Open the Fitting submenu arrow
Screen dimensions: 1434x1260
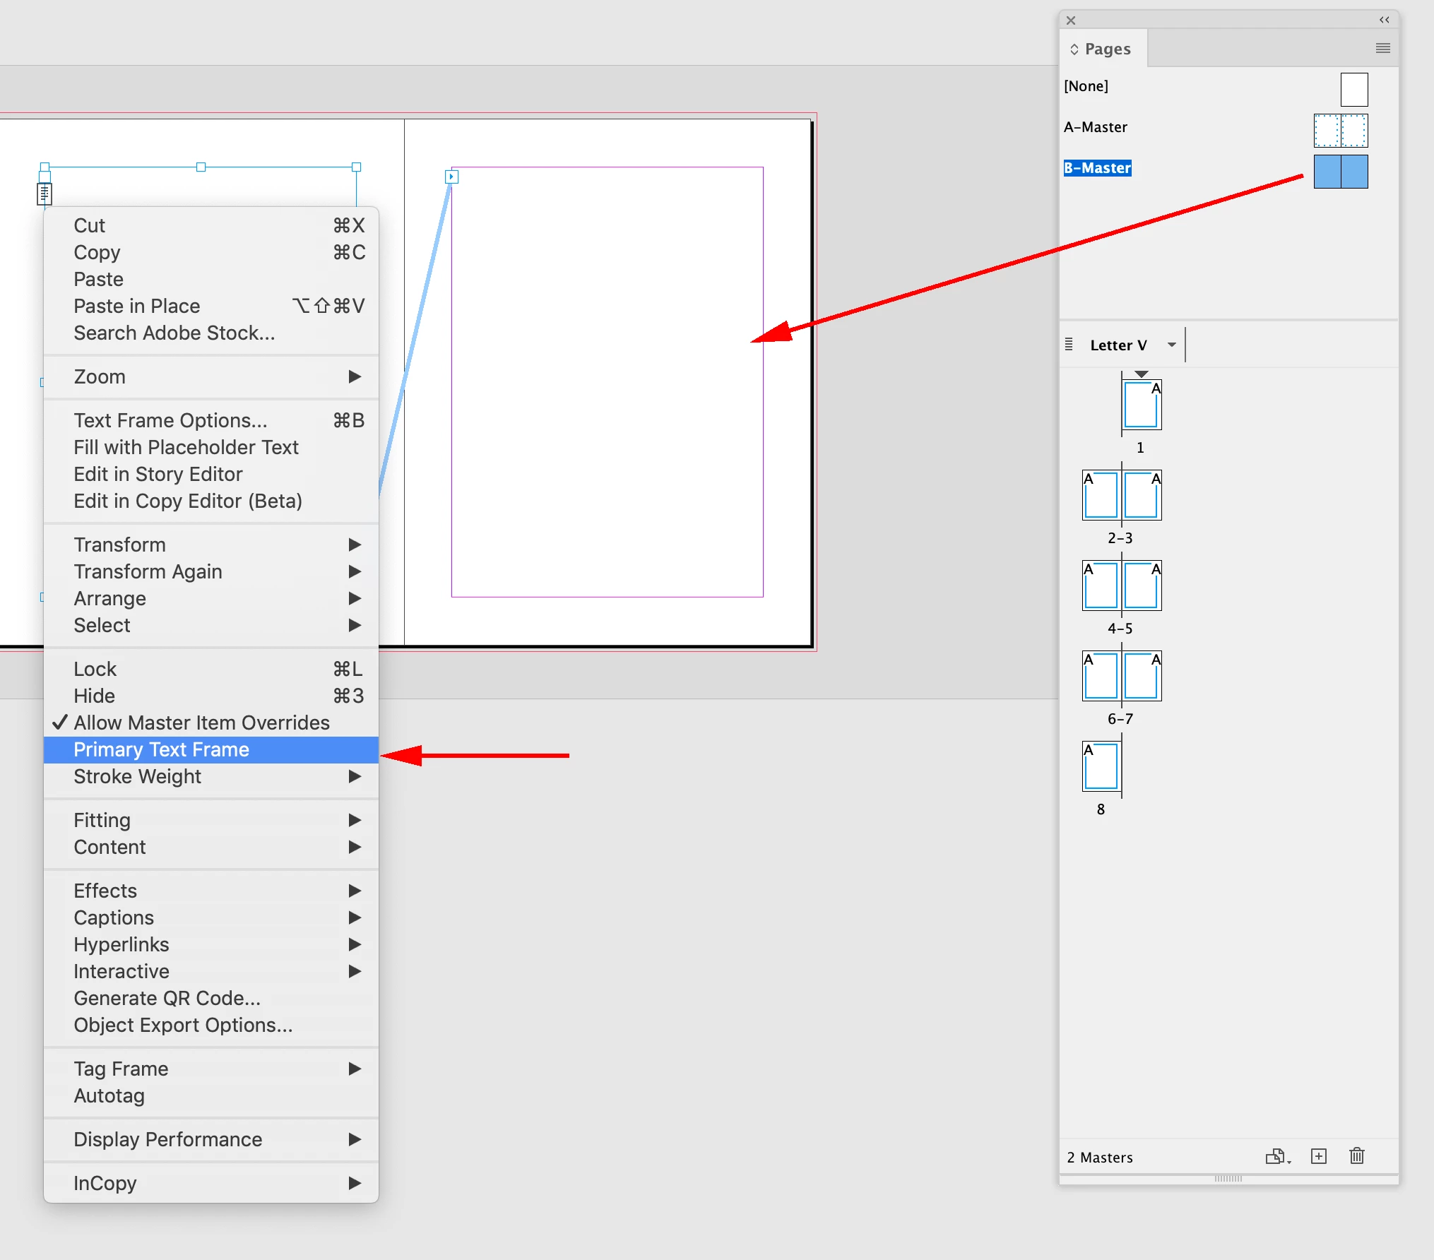tap(355, 820)
